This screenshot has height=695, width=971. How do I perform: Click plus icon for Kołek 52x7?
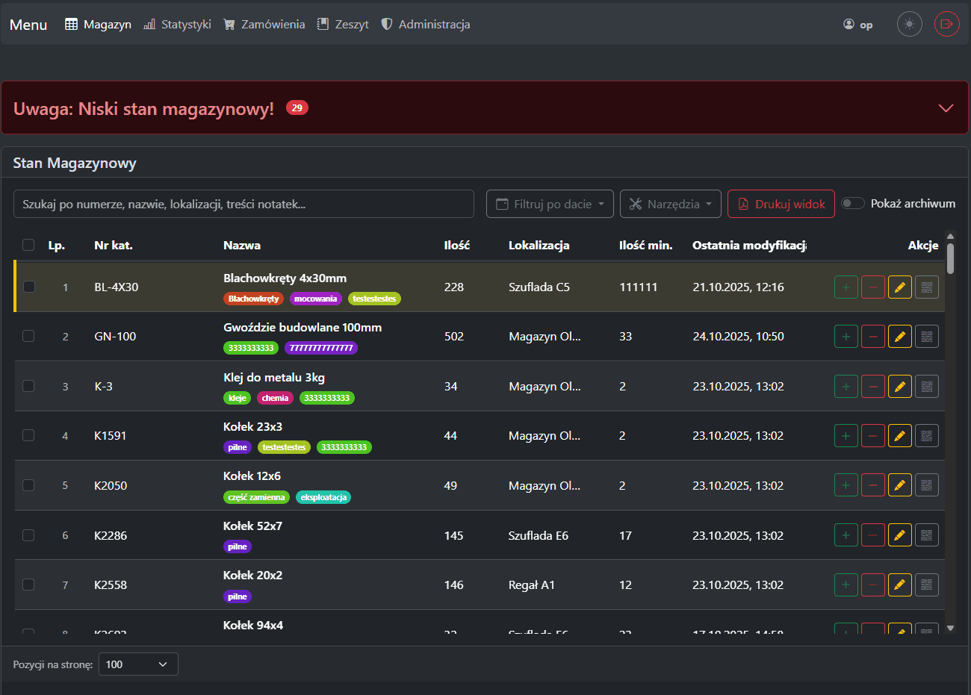click(846, 535)
